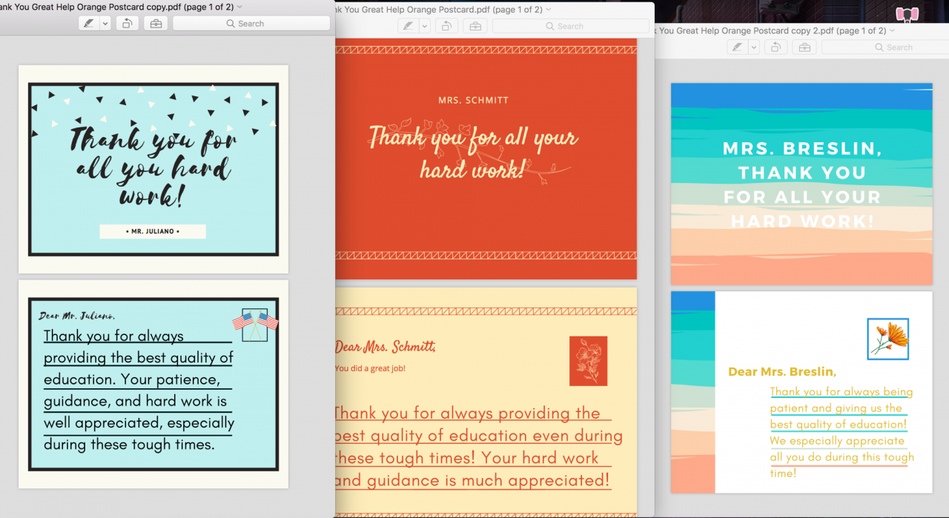Show the Markup toolbar in the Mrs. Schmitt window
This screenshot has height=518, width=949.
coord(475,26)
